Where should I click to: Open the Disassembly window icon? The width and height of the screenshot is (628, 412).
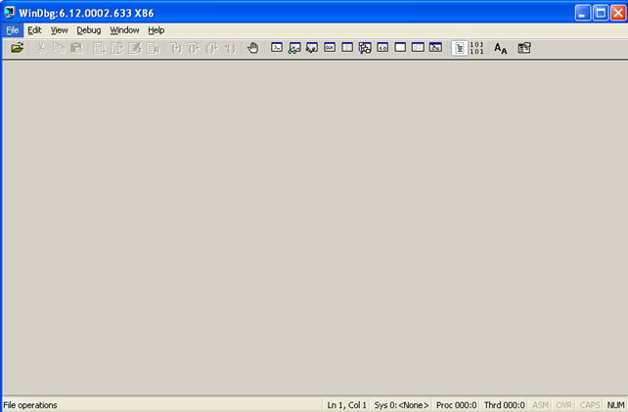(382, 47)
